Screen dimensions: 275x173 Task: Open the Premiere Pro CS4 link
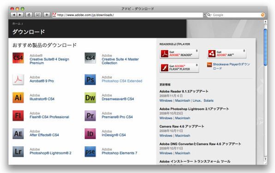pyautogui.click(x=117, y=117)
